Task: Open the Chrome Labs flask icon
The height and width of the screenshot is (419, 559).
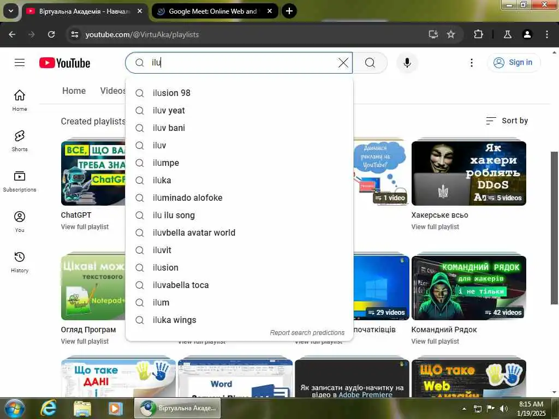Action: 507,34
